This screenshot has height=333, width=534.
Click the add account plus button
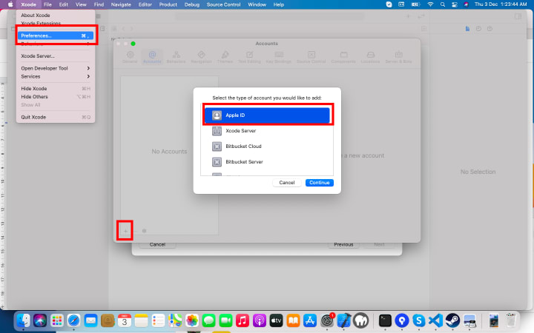(x=125, y=231)
